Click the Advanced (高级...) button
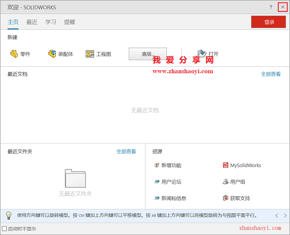 coord(148,54)
